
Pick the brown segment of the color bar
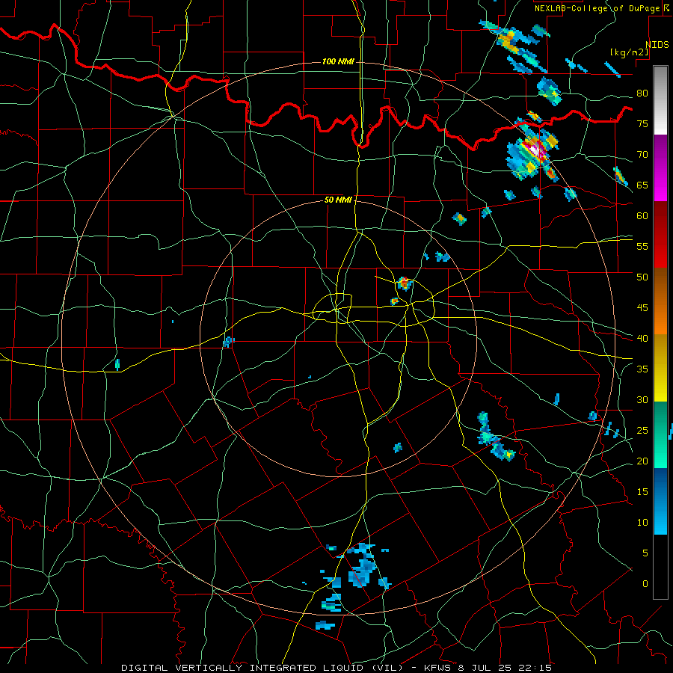[x=660, y=285]
